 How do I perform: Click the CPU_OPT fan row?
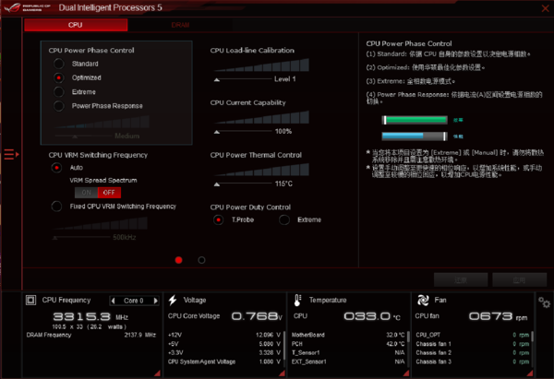click(473, 335)
